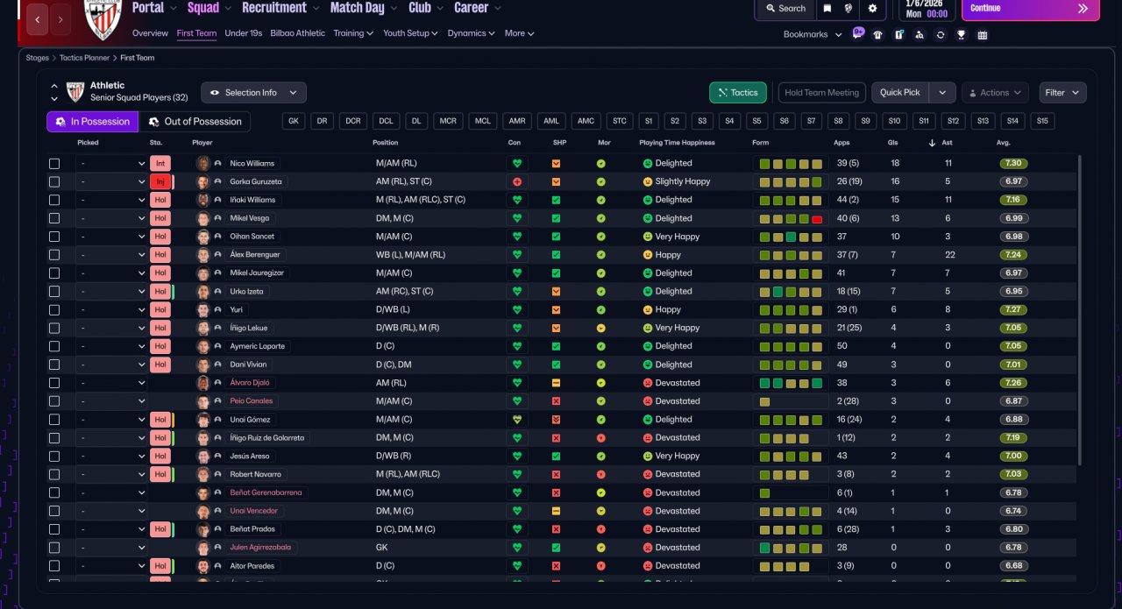Switch to the Bilbao Athletic tab
The image size is (1122, 609).
tap(297, 33)
